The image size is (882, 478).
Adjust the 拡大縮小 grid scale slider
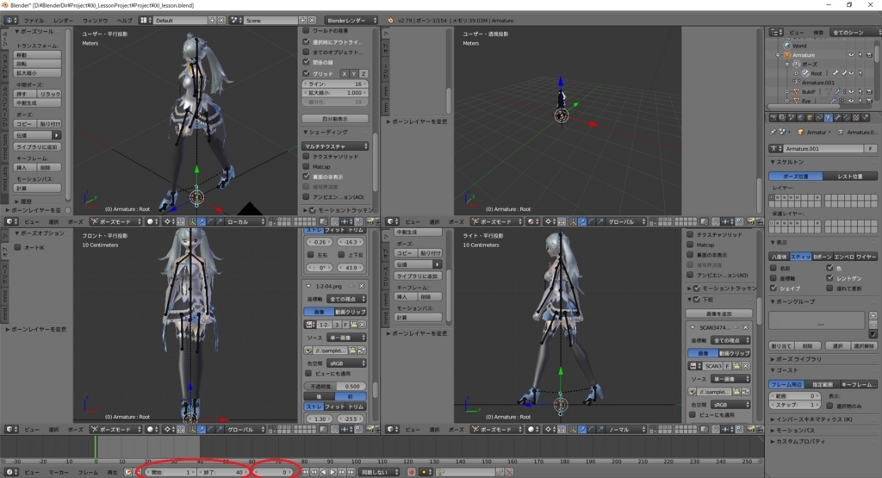(336, 92)
